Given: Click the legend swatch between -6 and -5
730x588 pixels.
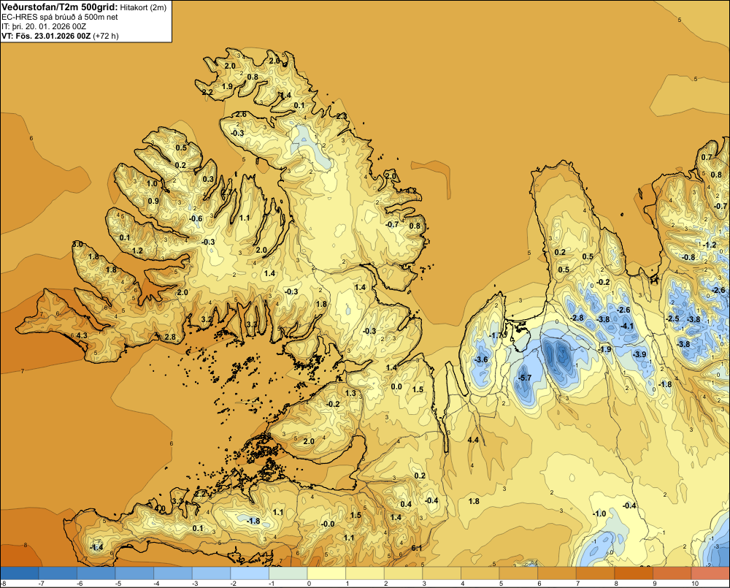Looking at the screenshot, I should coord(96,573).
